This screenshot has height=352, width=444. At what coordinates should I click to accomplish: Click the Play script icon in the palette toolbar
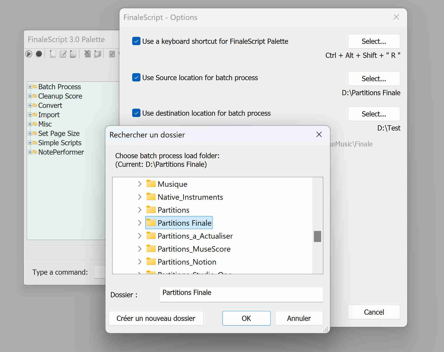tap(29, 54)
